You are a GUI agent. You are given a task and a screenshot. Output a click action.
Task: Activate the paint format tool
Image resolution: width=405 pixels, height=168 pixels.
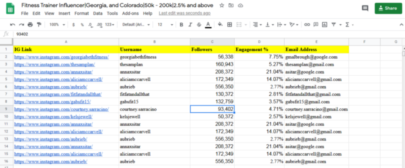[x=39, y=25]
